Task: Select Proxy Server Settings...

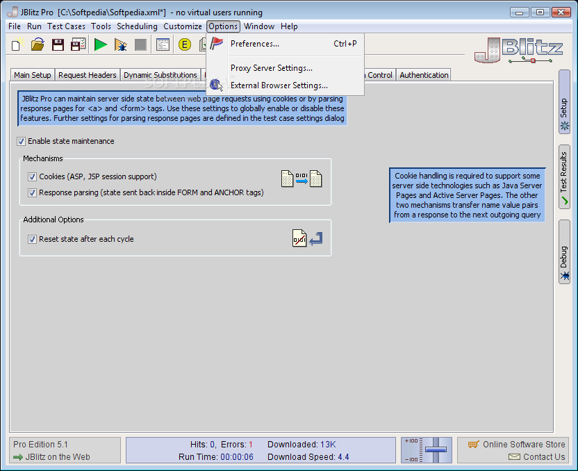Action: 286,68
